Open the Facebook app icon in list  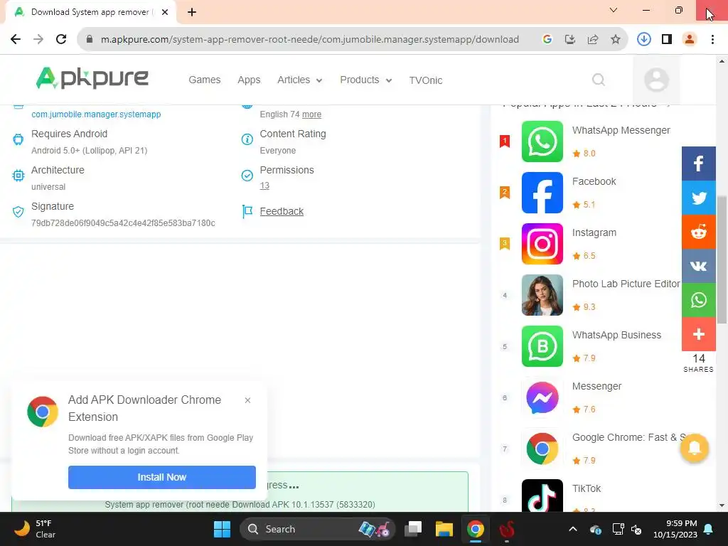542,193
